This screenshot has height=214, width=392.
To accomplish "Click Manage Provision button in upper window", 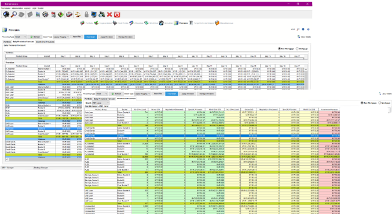I will pyautogui.click(x=125, y=37).
